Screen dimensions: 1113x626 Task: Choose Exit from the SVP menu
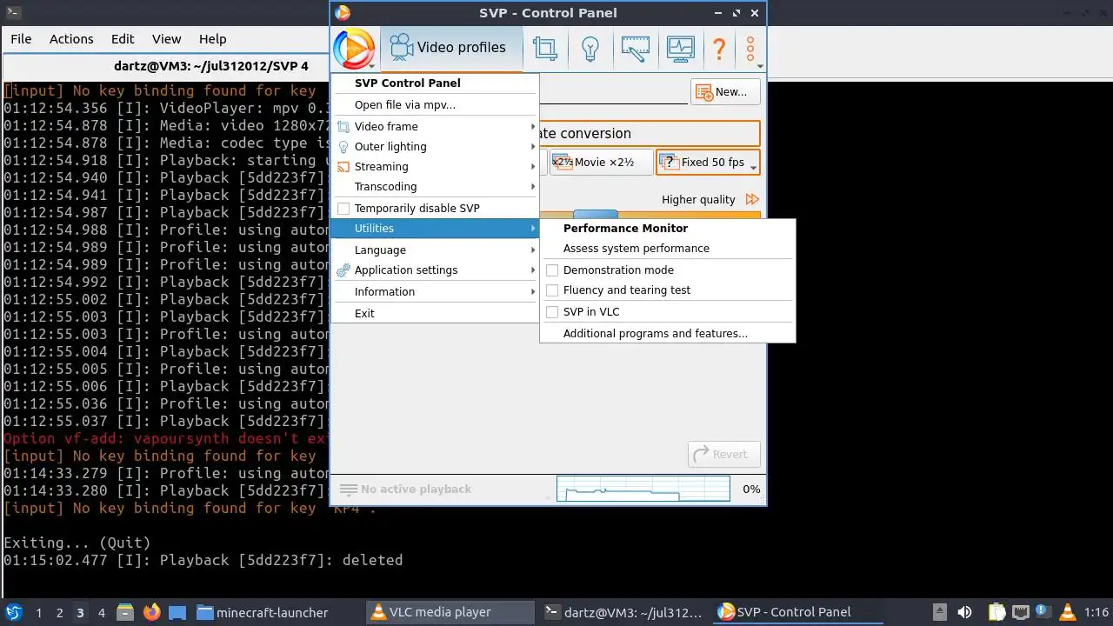click(x=435, y=313)
